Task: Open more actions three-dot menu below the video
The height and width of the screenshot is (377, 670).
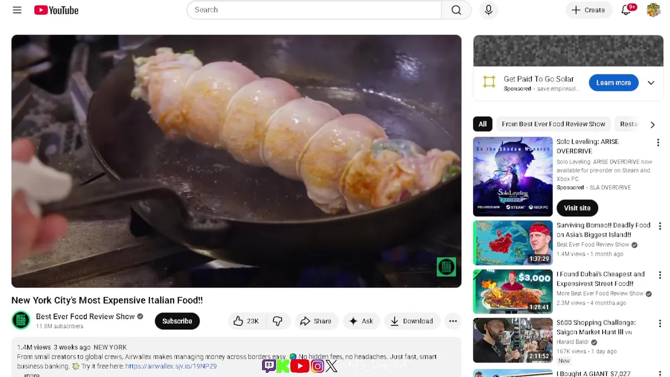Action: point(453,321)
